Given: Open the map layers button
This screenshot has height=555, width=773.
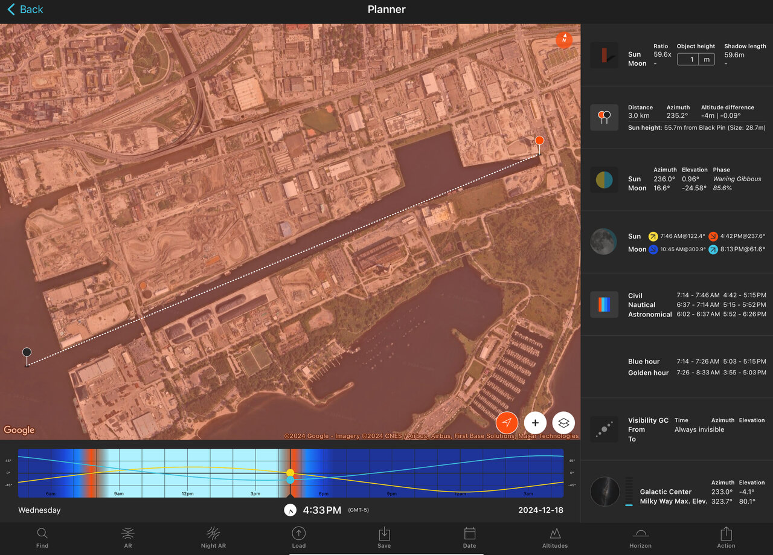Looking at the screenshot, I should click(x=563, y=423).
